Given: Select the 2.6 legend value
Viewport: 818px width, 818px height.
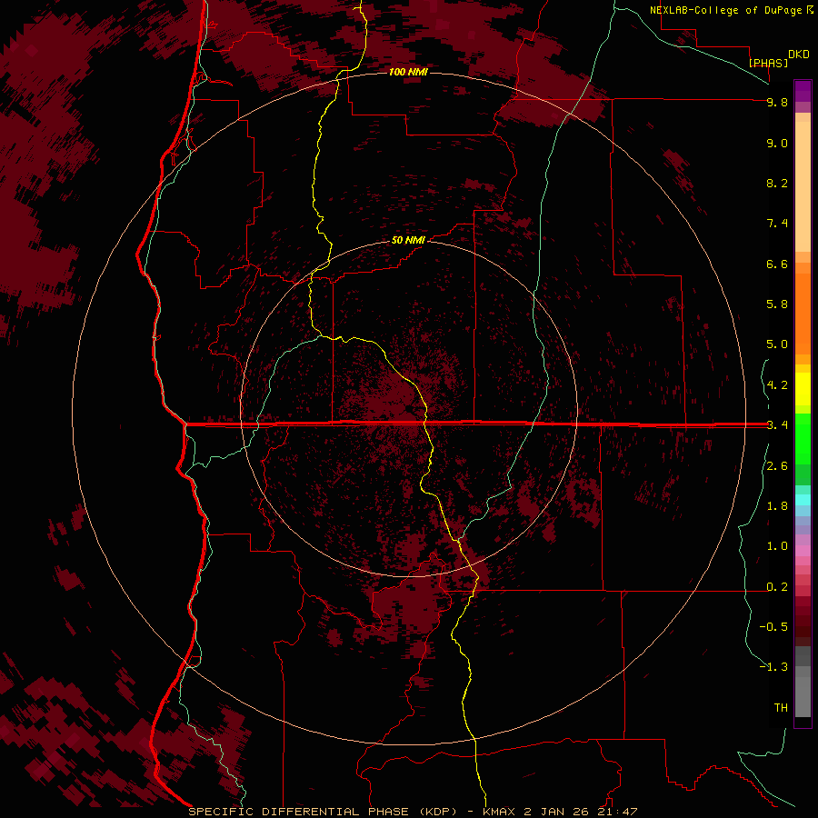Looking at the screenshot, I should [777, 466].
